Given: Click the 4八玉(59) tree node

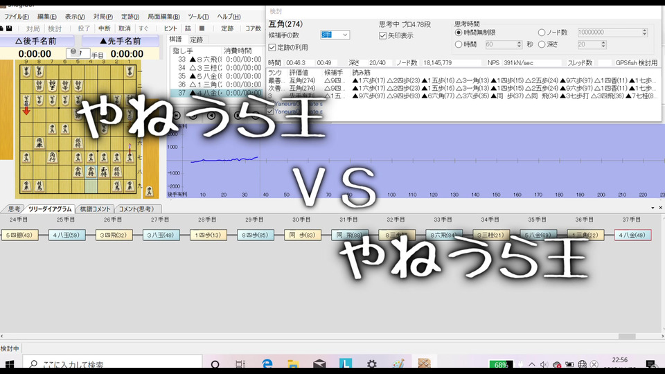Looking at the screenshot, I should coord(66,235).
